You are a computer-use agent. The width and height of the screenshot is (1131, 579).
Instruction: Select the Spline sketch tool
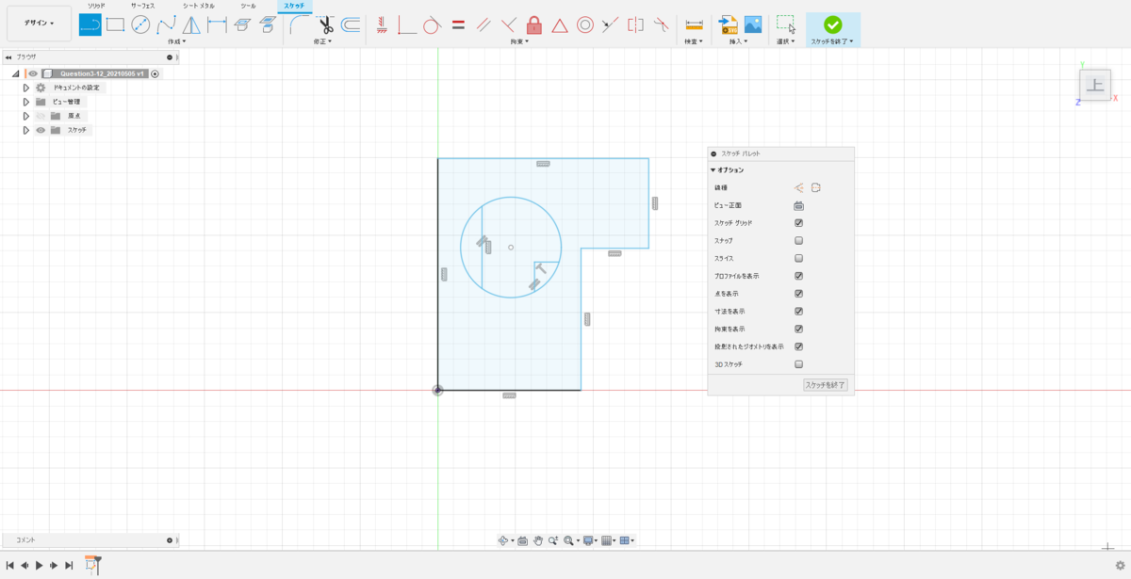pos(166,25)
